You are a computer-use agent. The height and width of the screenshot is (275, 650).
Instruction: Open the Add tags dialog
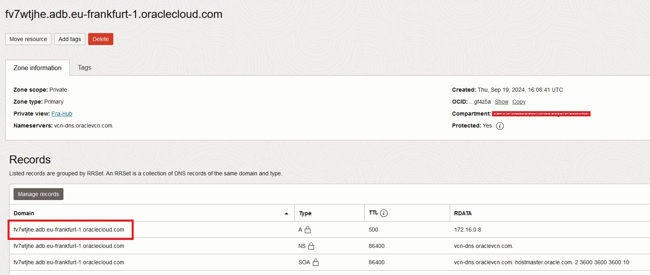click(69, 39)
